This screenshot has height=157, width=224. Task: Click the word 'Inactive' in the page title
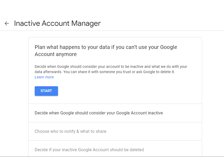26,23
